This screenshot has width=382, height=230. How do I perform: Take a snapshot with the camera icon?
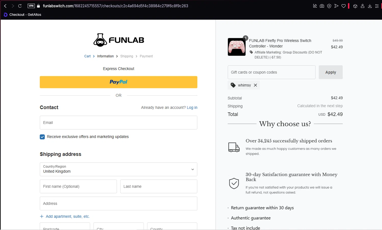click(x=322, y=6)
